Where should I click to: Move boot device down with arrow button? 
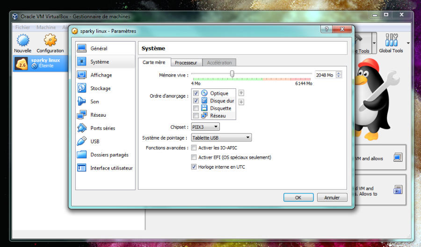[x=241, y=102]
